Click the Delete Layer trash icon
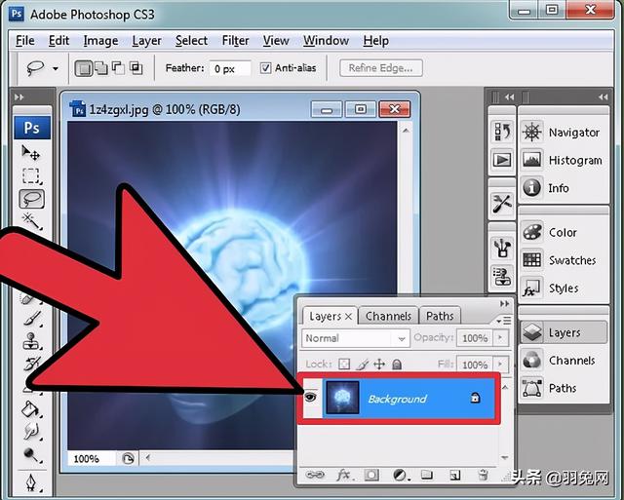This screenshot has width=624, height=500. point(484,475)
